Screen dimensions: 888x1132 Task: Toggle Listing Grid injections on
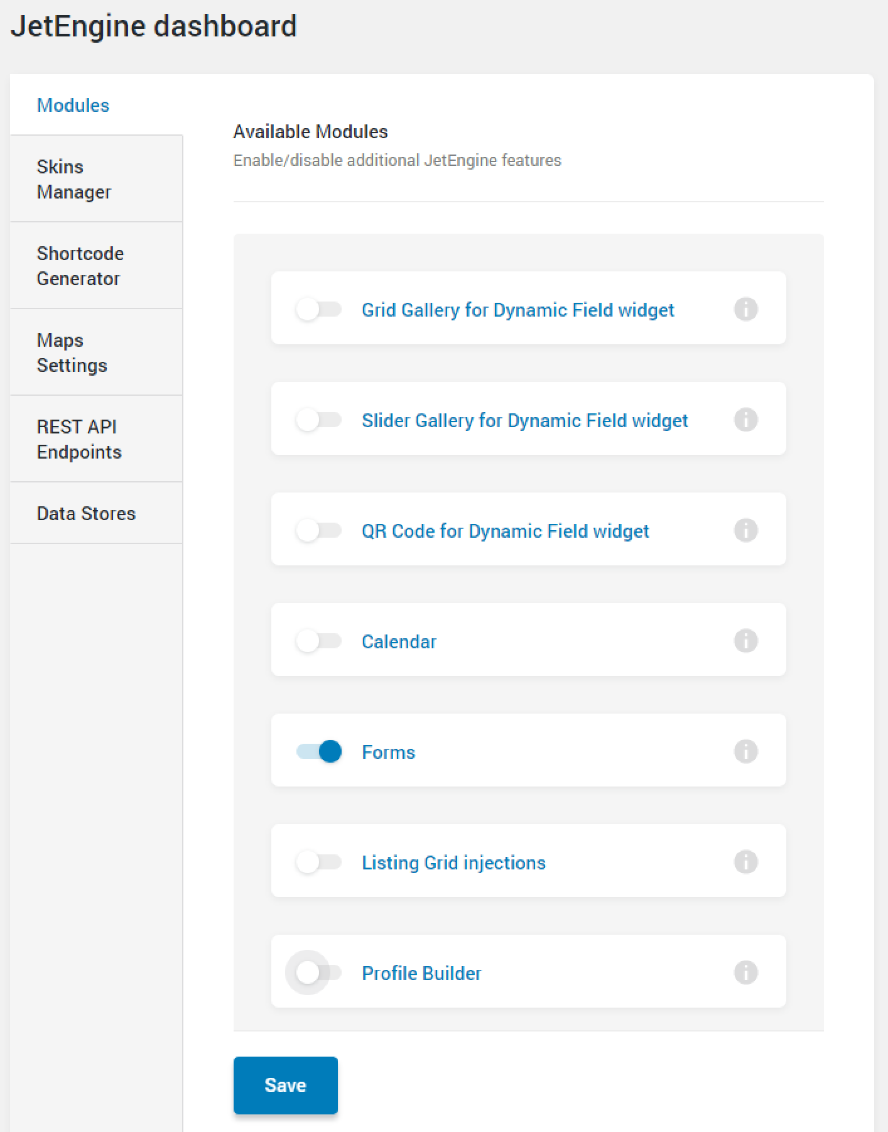point(318,862)
